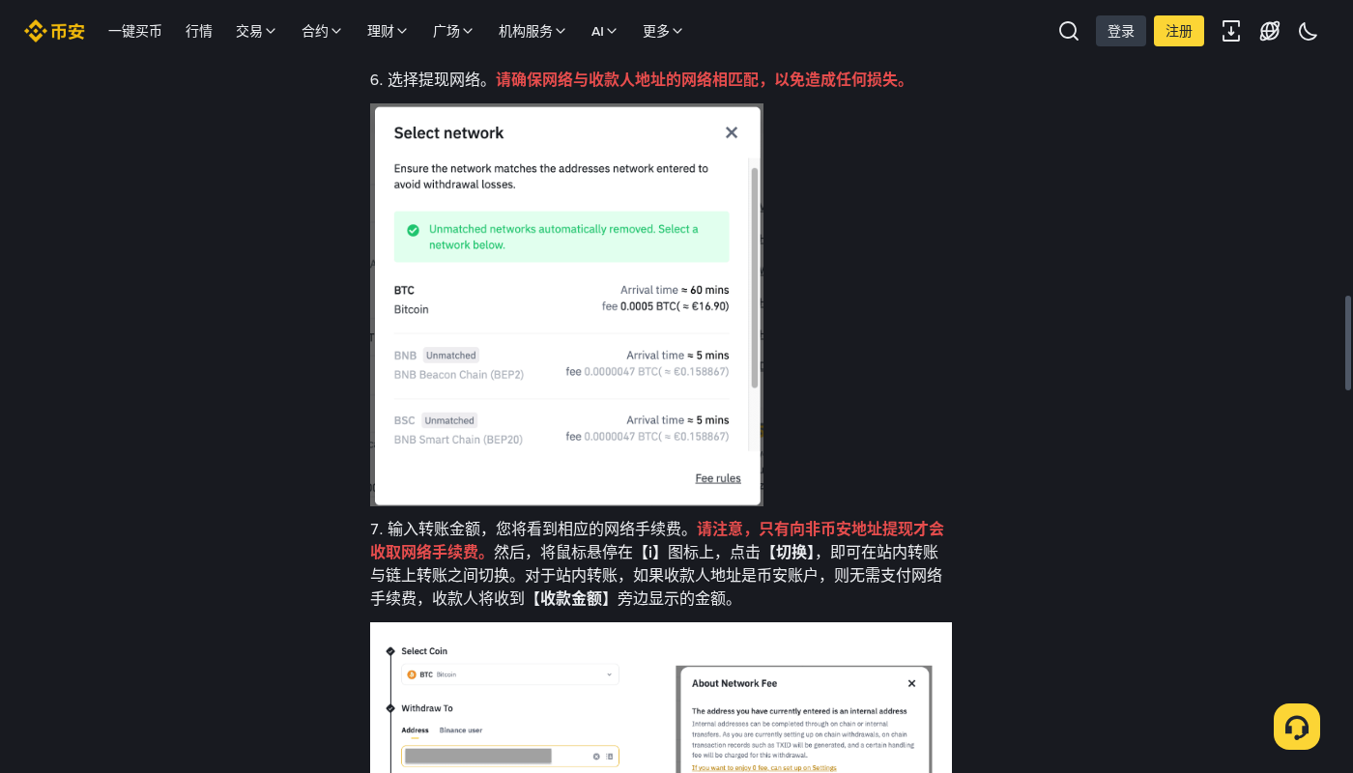Screen dimensions: 1353x773
Task: Expand the 合约 dropdown menu
Action: pos(322,31)
